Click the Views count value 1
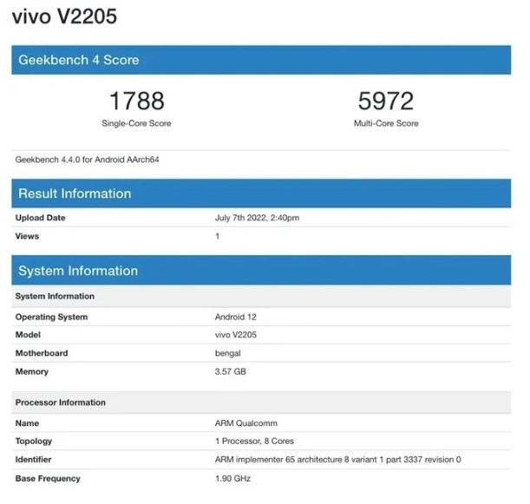This screenshot has height=504, width=530. [218, 236]
